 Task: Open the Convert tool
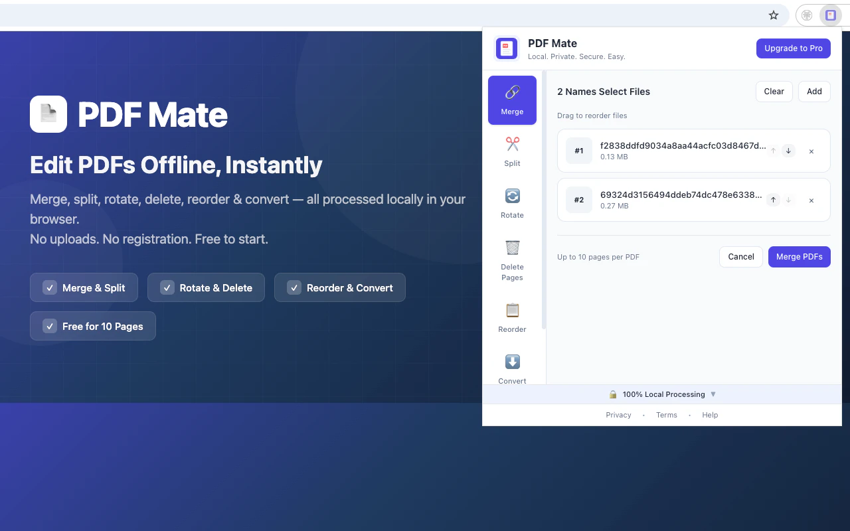coord(512,368)
